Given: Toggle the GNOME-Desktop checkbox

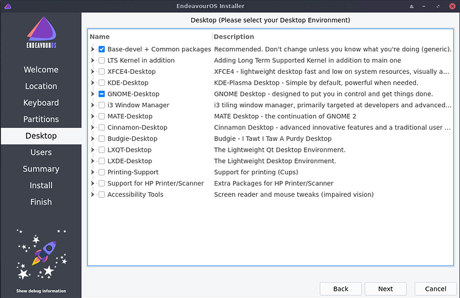Looking at the screenshot, I should coord(101,94).
